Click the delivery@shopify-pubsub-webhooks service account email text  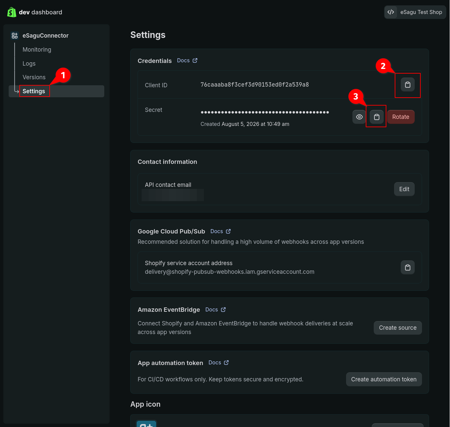(x=229, y=272)
